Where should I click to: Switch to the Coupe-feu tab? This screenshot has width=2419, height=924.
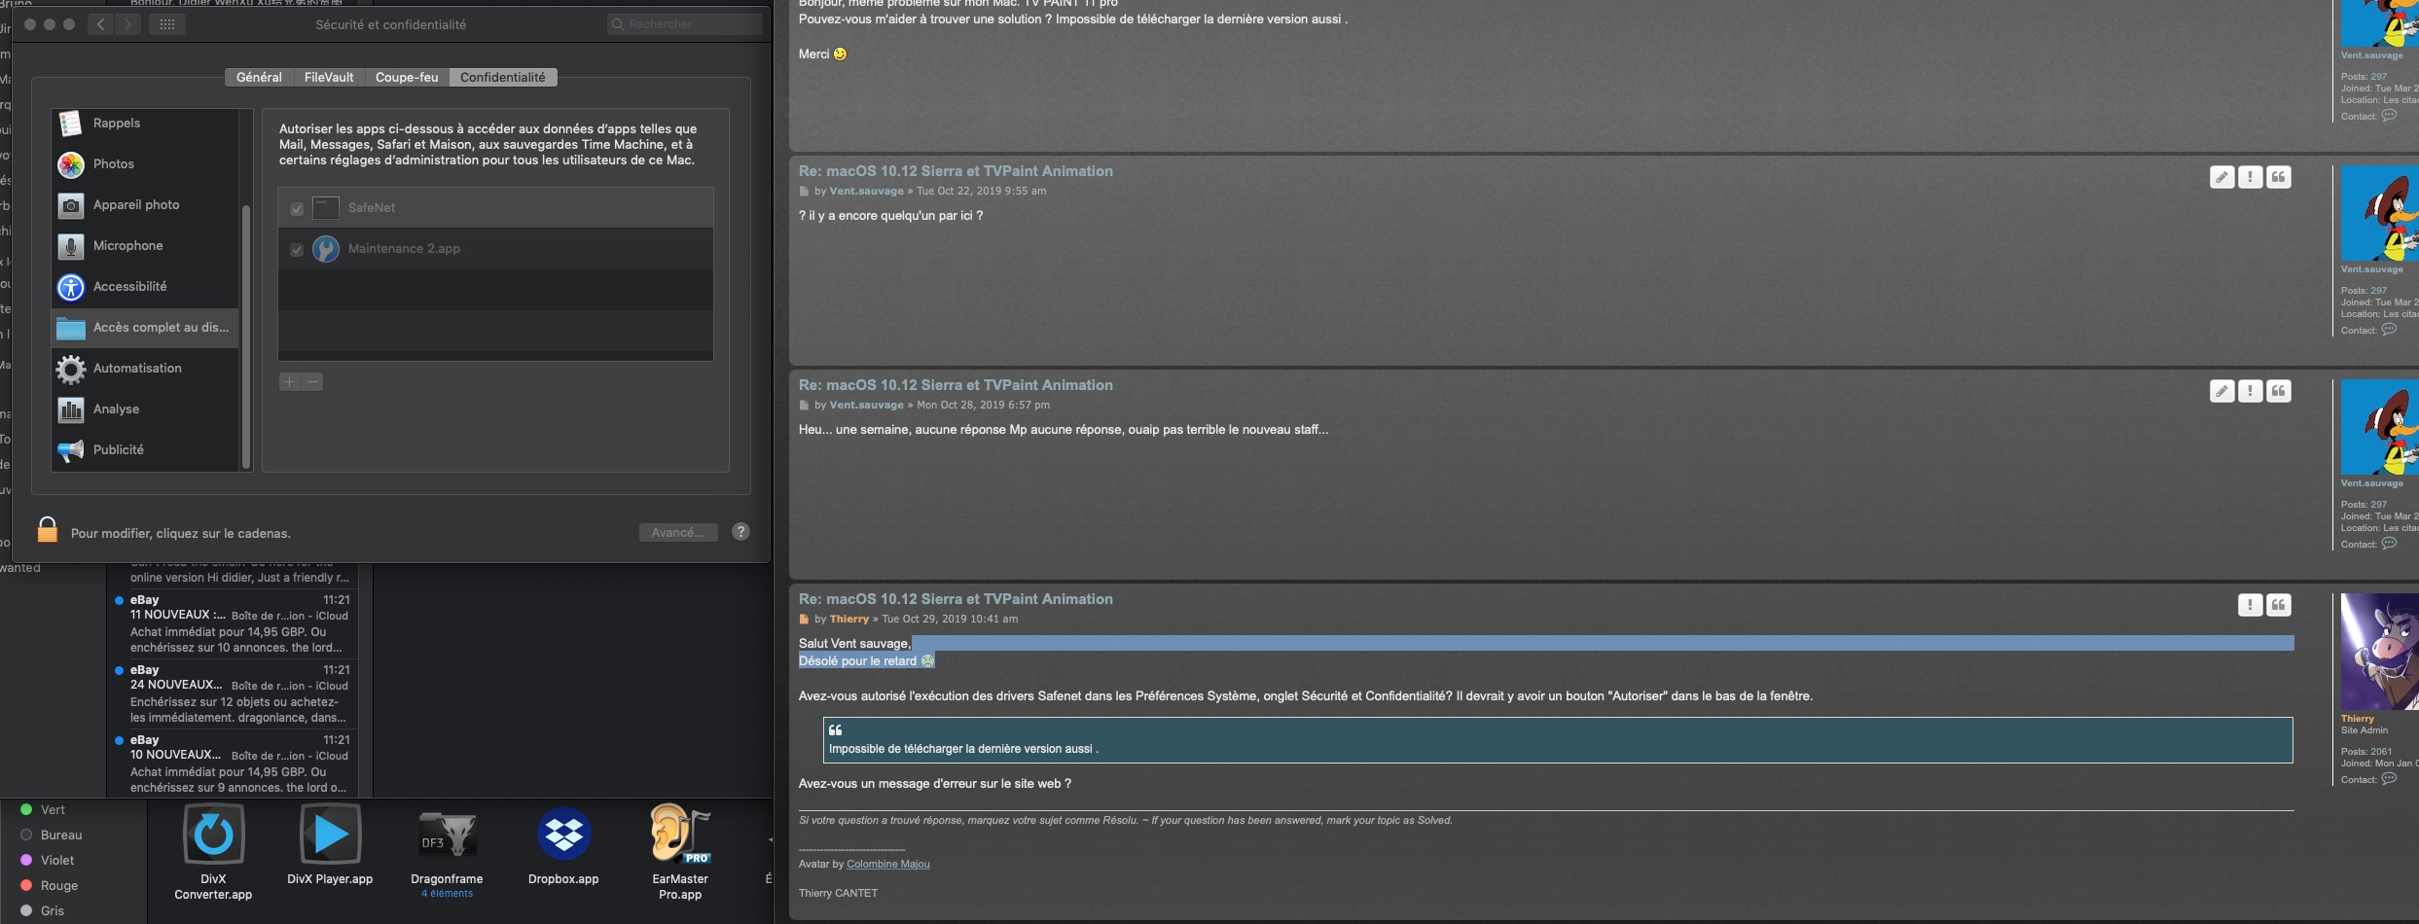coord(407,77)
